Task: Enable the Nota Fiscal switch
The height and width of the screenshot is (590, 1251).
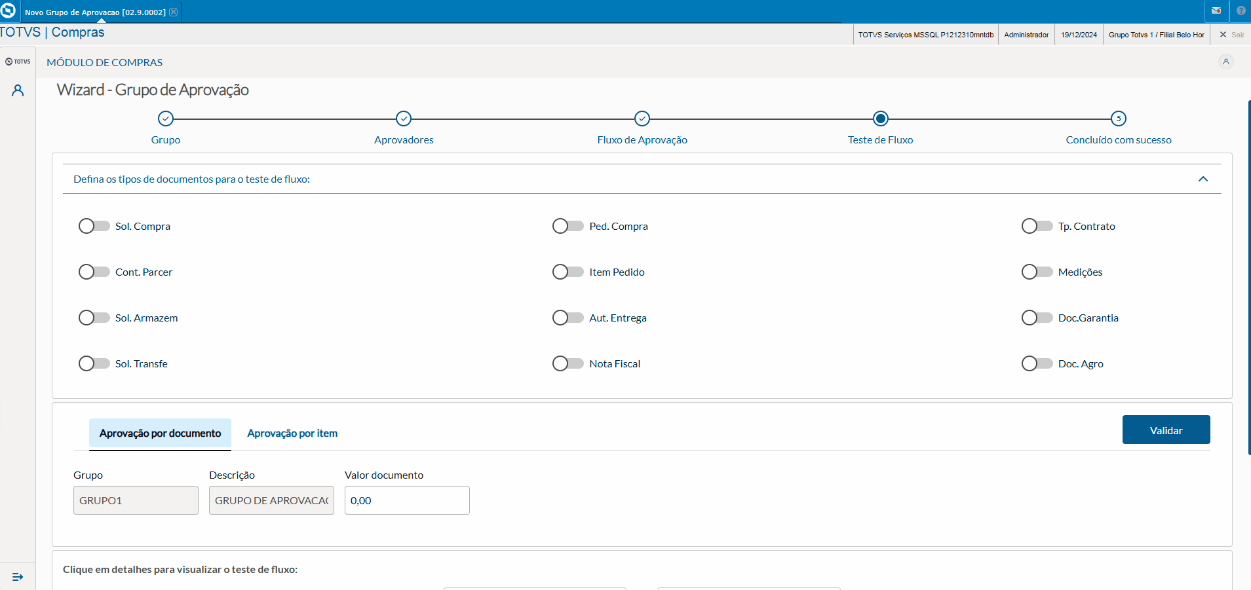Action: 568,363
